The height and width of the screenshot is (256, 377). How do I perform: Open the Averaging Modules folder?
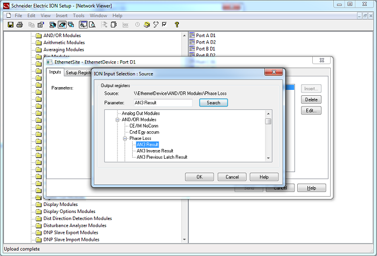pos(60,49)
